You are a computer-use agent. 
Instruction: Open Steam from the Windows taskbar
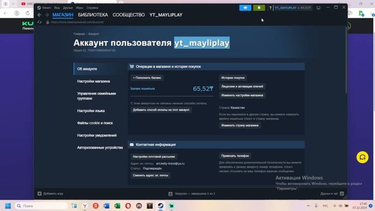[x=161, y=206]
